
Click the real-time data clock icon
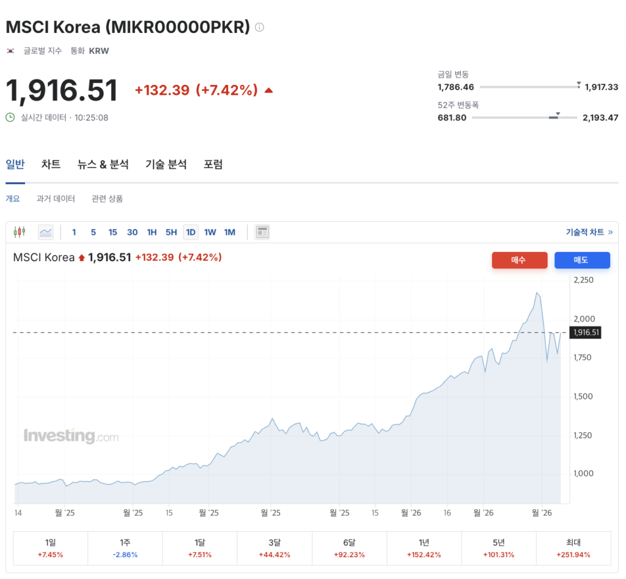(x=10, y=117)
